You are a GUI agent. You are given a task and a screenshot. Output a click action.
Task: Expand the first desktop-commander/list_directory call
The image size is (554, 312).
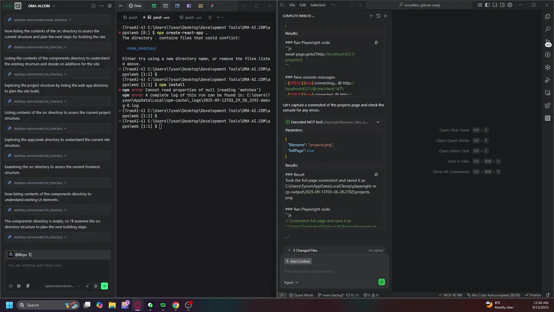coord(58,47)
